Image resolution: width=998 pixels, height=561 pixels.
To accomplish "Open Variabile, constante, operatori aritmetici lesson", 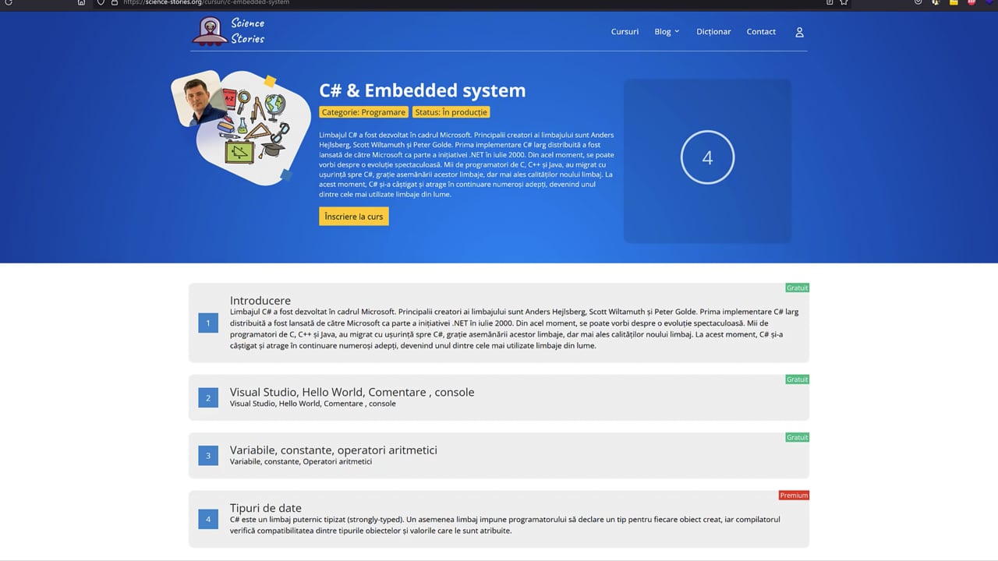I will click(x=333, y=450).
